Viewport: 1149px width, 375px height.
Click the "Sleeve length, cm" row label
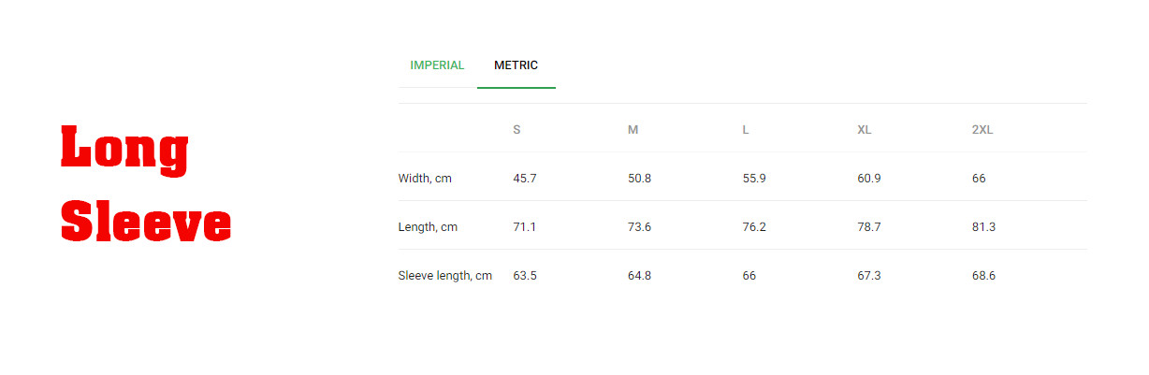pos(444,276)
